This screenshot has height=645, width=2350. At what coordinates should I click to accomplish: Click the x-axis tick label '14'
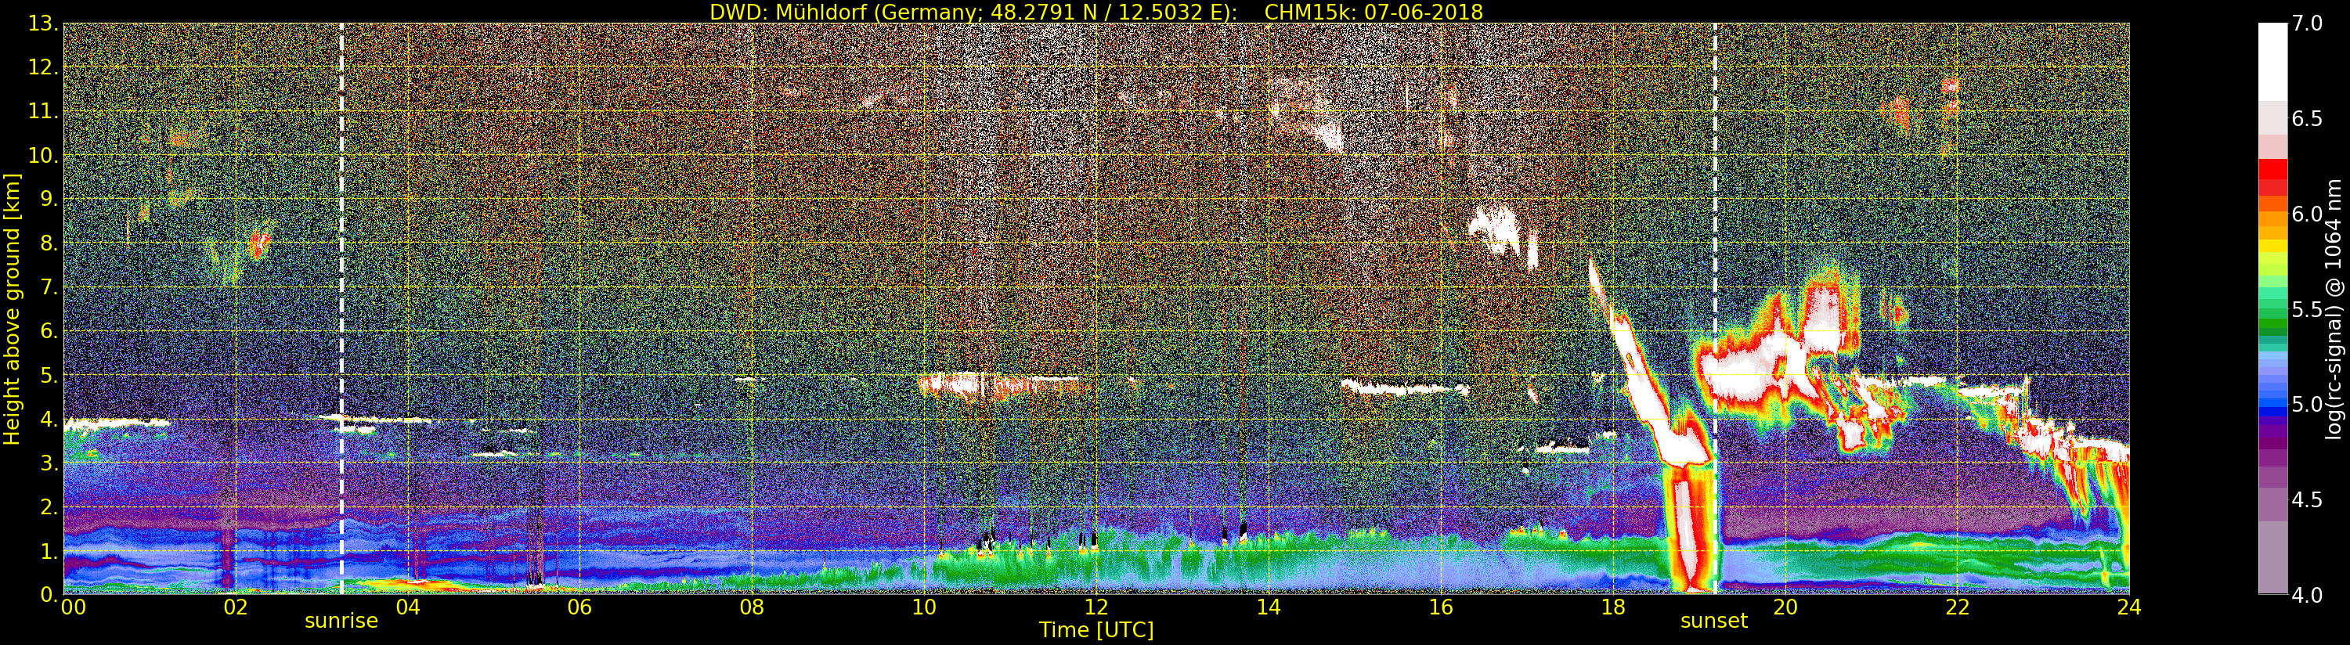(x=1268, y=607)
